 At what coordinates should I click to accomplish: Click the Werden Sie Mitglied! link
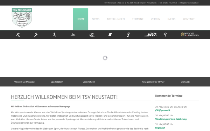25,82
